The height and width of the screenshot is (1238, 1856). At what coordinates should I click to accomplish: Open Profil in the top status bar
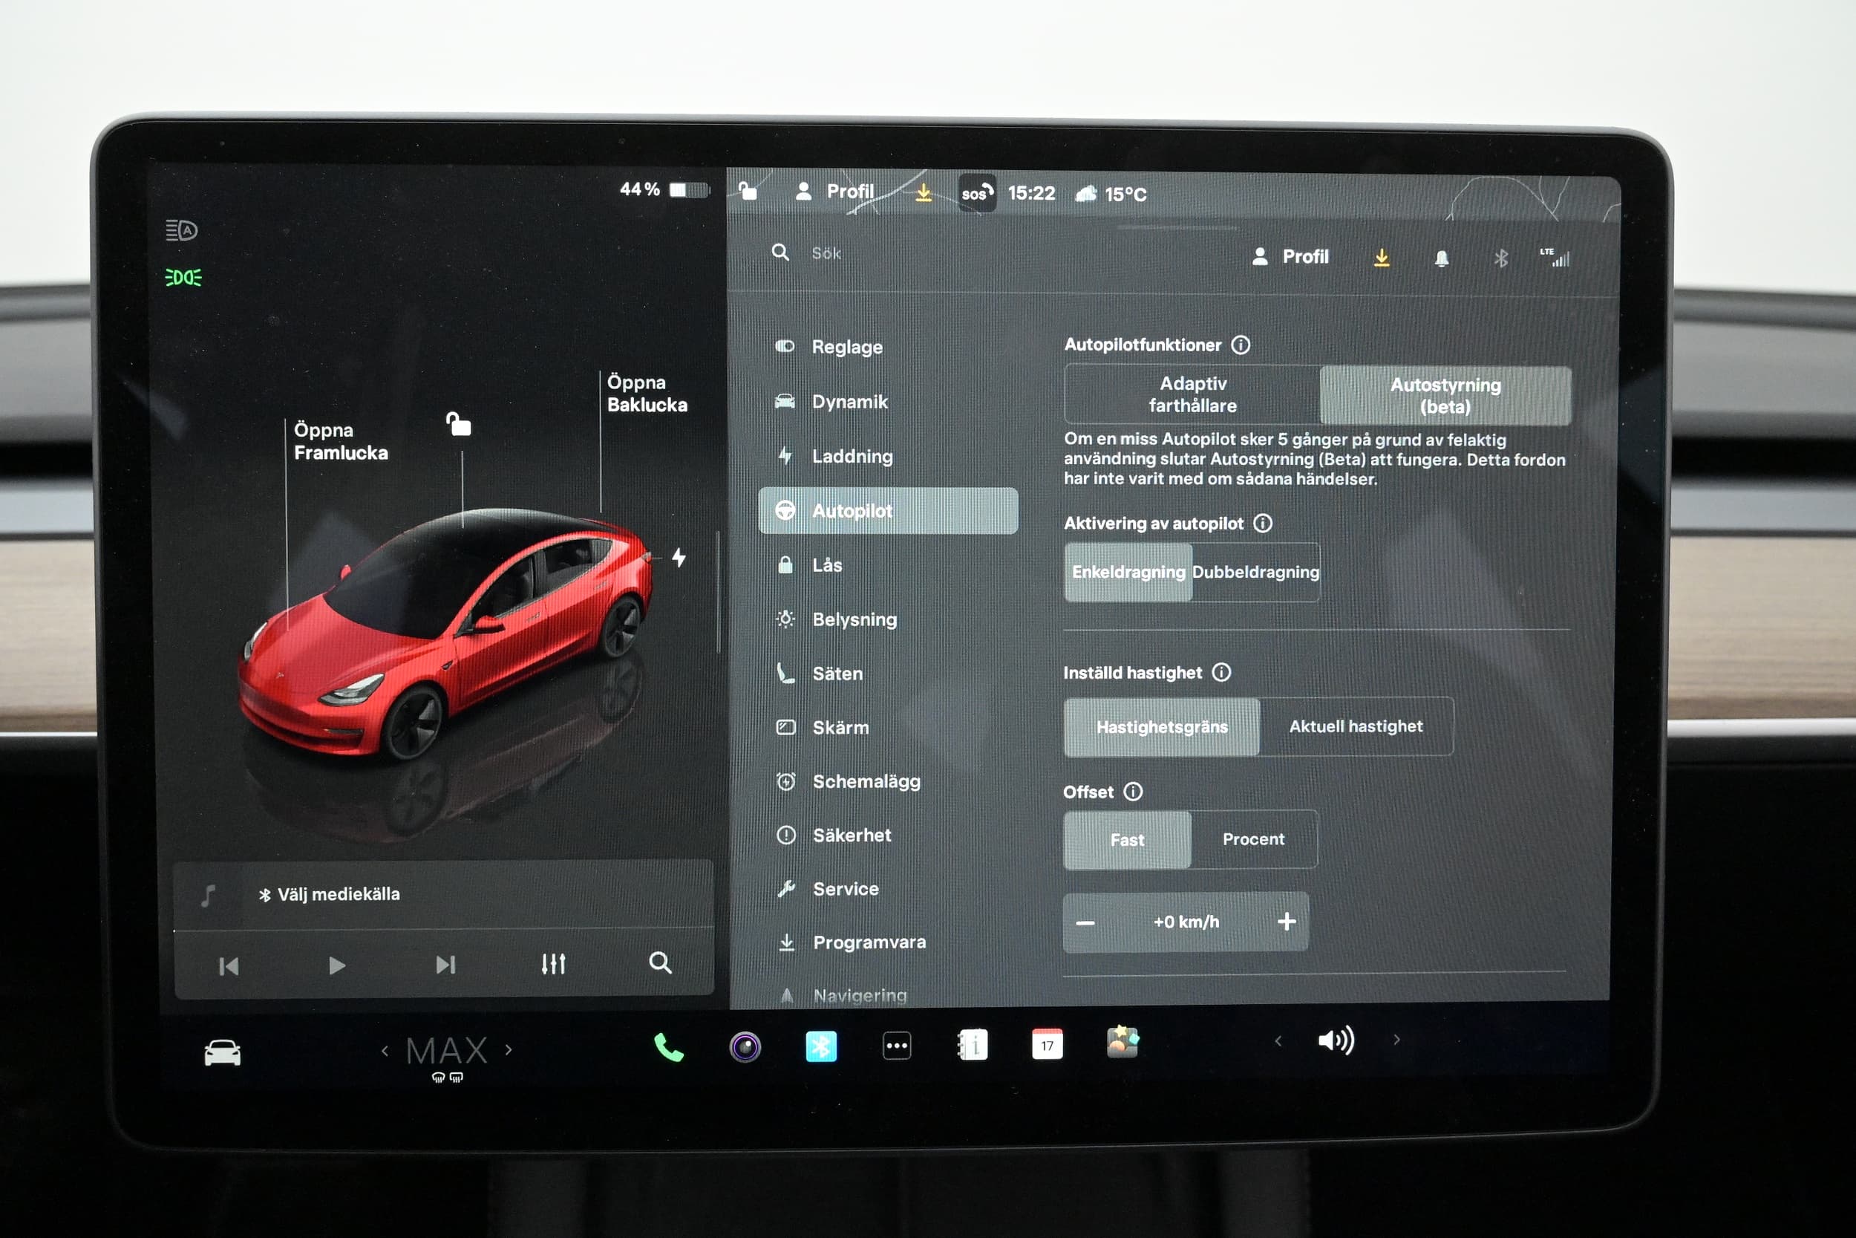[x=835, y=191]
